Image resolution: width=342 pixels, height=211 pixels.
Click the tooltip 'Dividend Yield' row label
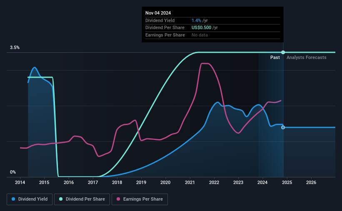[160, 20]
